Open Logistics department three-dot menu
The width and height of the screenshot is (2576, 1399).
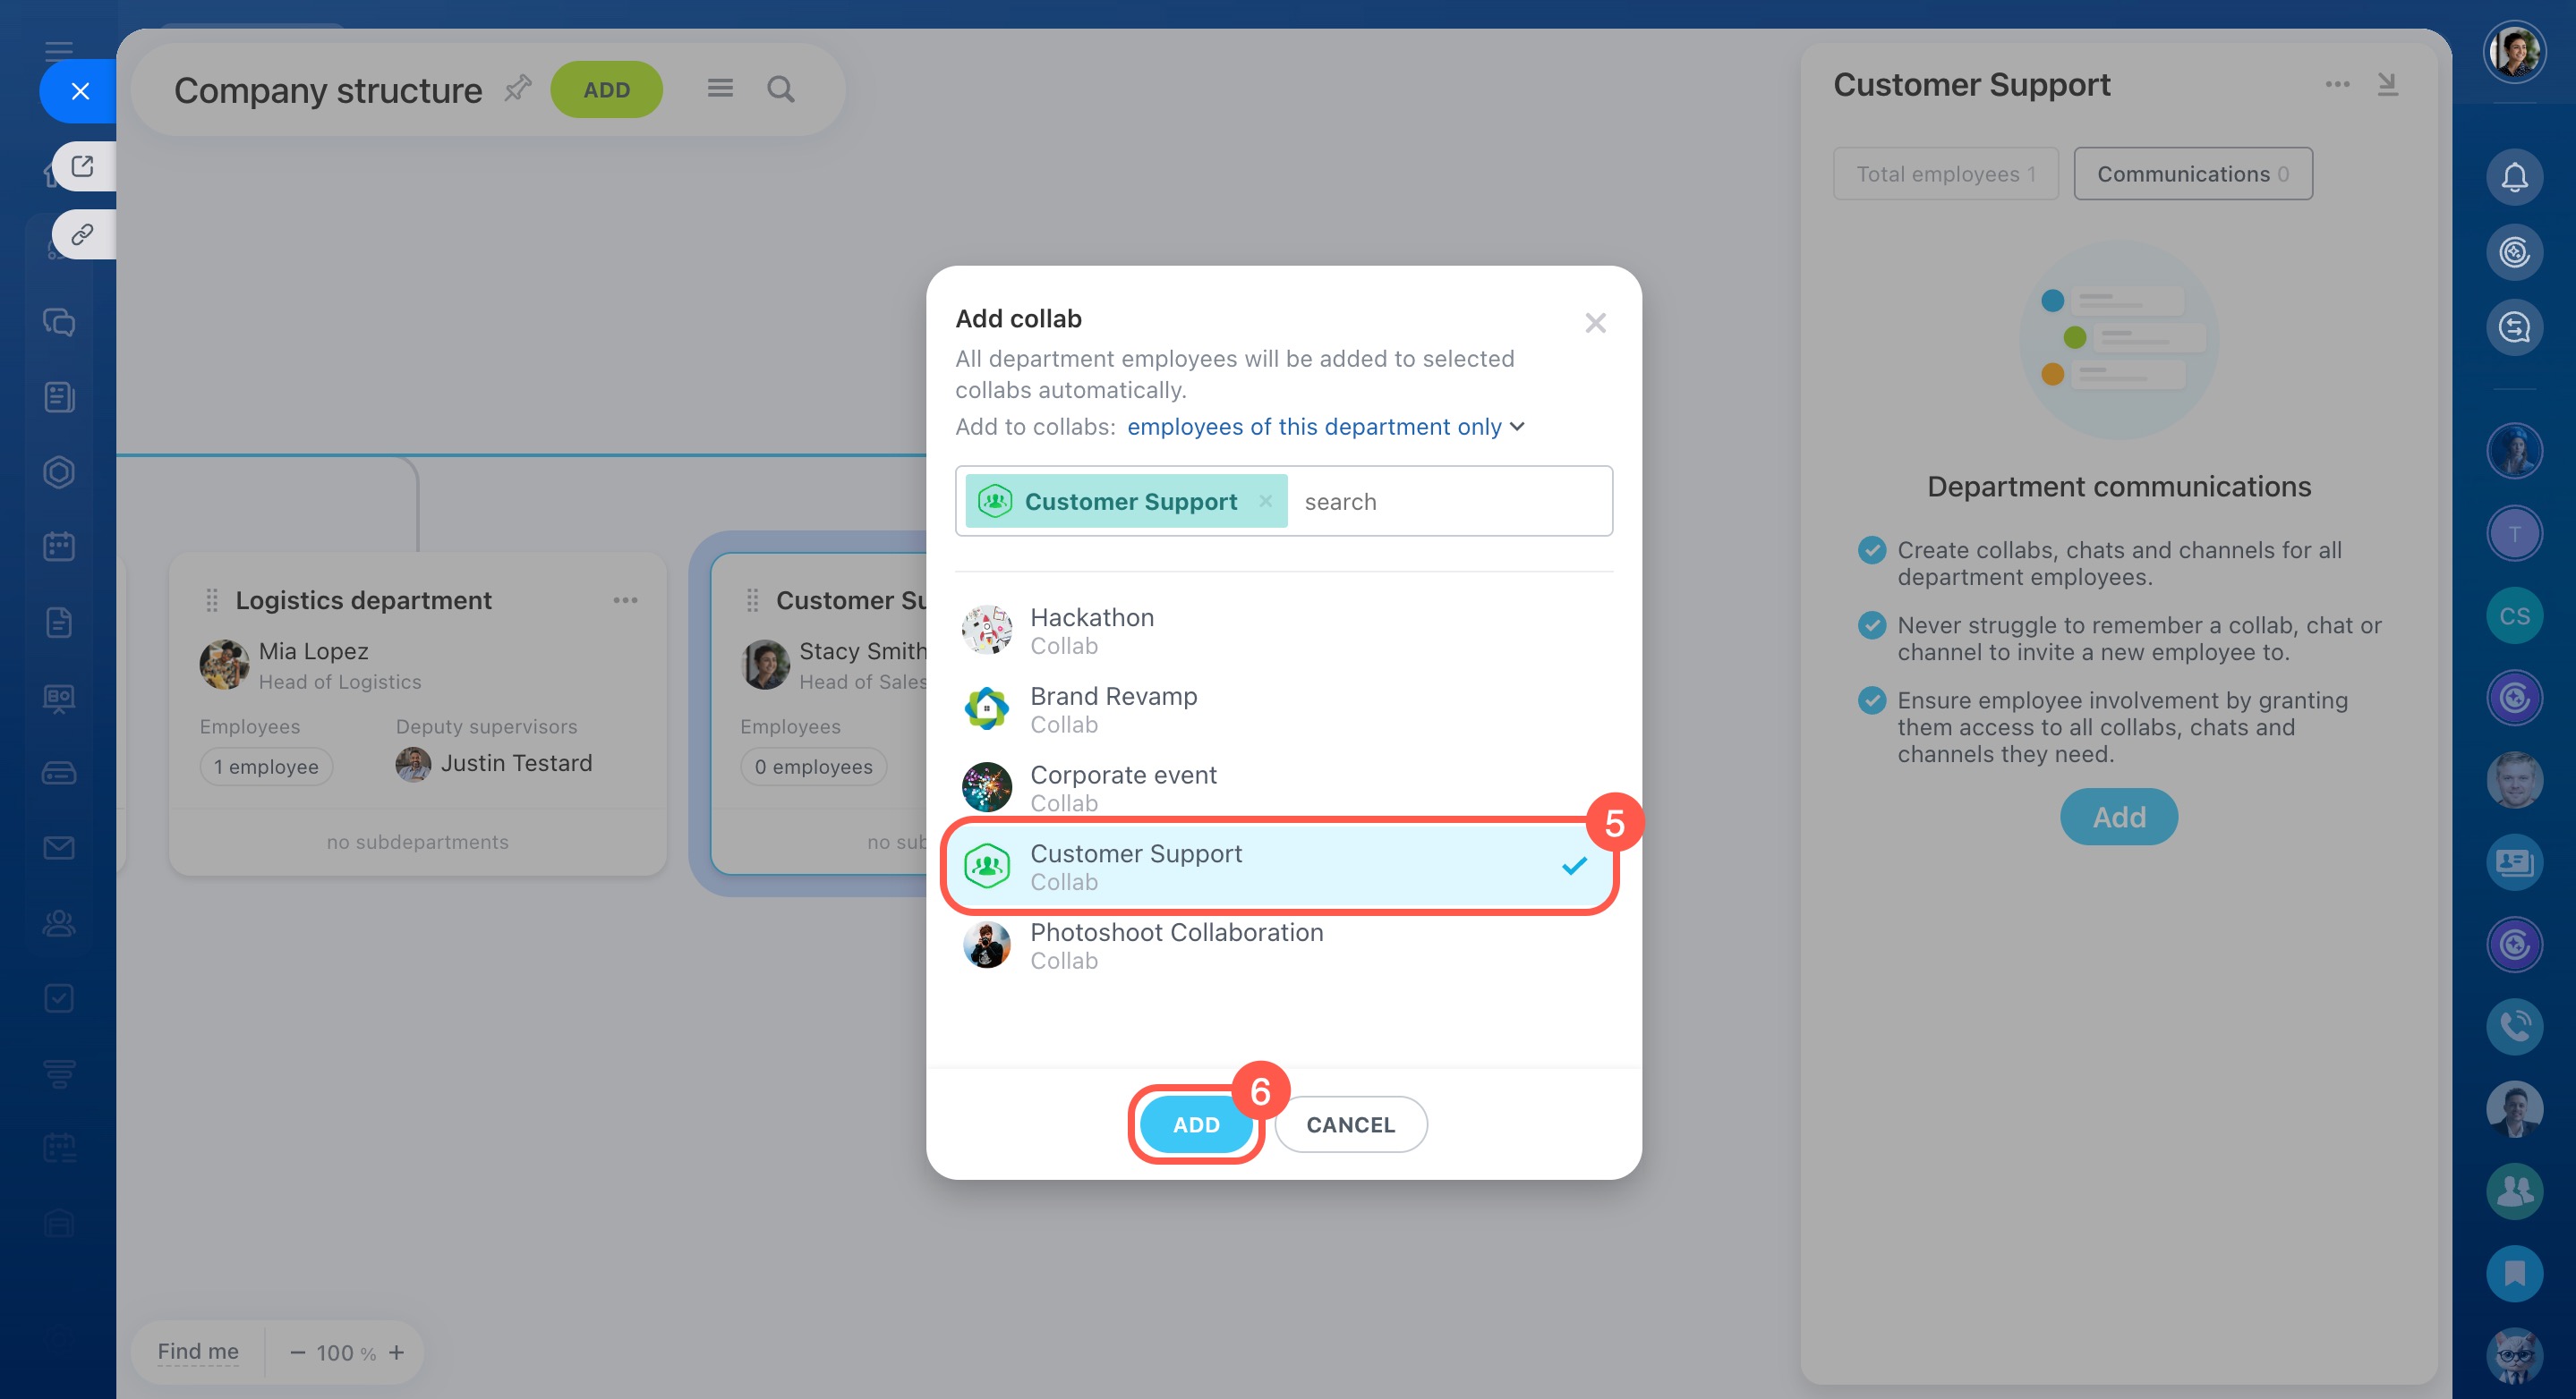tap(625, 599)
